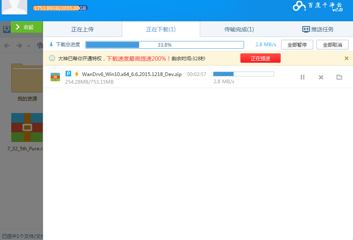This screenshot has height=240, width=353.
Task: Click the 全部暂停 button
Action: [297, 45]
